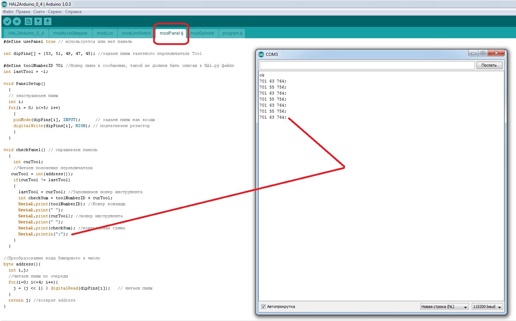This screenshot has height=321, width=516.
Task: Toggle the Автопрокрутка checkbox in COM3 window
Action: click(x=263, y=306)
